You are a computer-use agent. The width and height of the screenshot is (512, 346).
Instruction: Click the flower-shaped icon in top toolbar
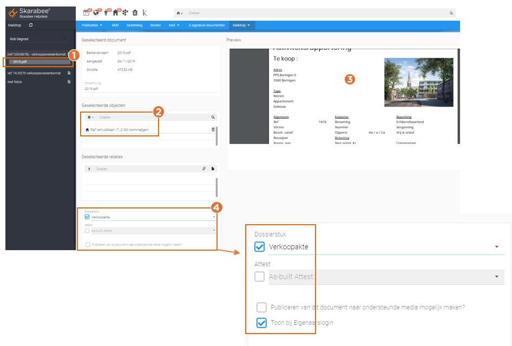coord(125,13)
